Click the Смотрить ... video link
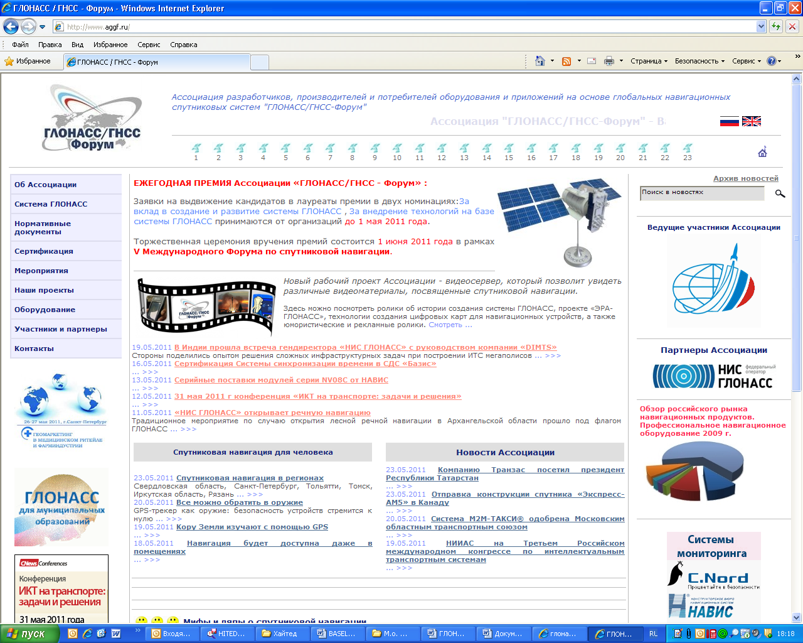Viewport: 803px width, 643px height. [450, 325]
